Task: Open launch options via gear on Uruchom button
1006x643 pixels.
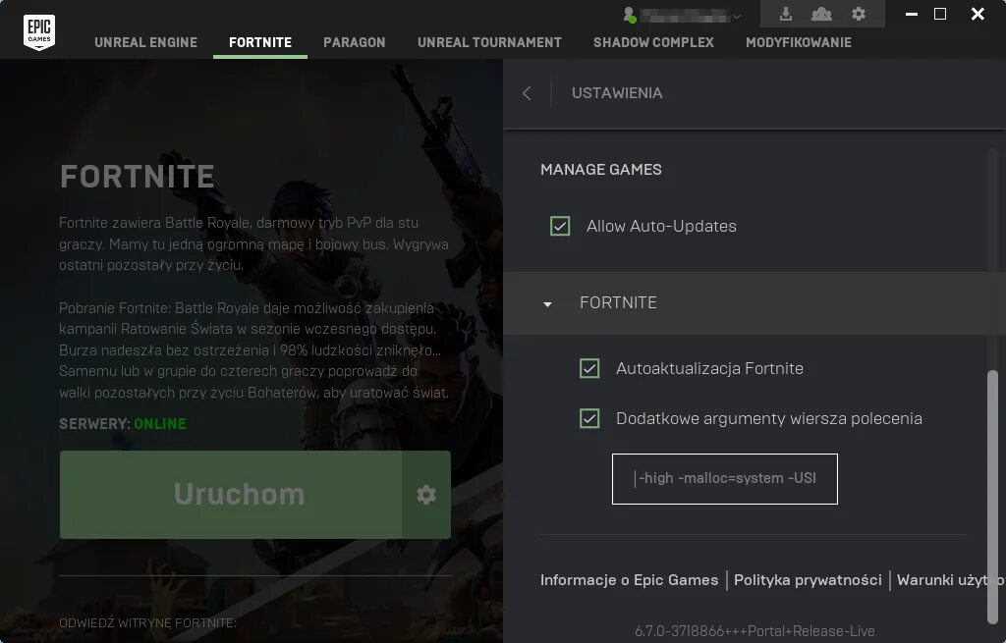Action: coord(426,495)
